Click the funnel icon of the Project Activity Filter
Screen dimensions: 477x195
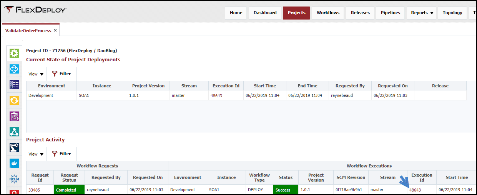click(x=55, y=154)
